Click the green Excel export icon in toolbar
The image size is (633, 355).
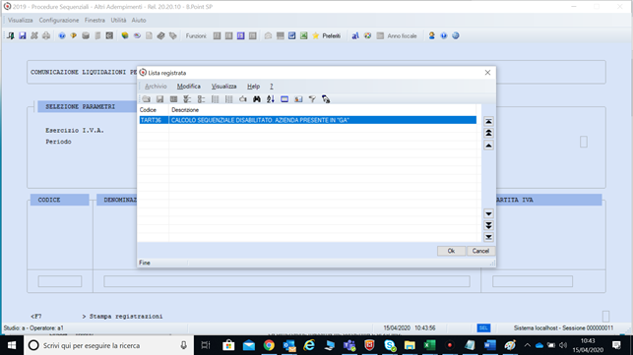click(x=303, y=36)
